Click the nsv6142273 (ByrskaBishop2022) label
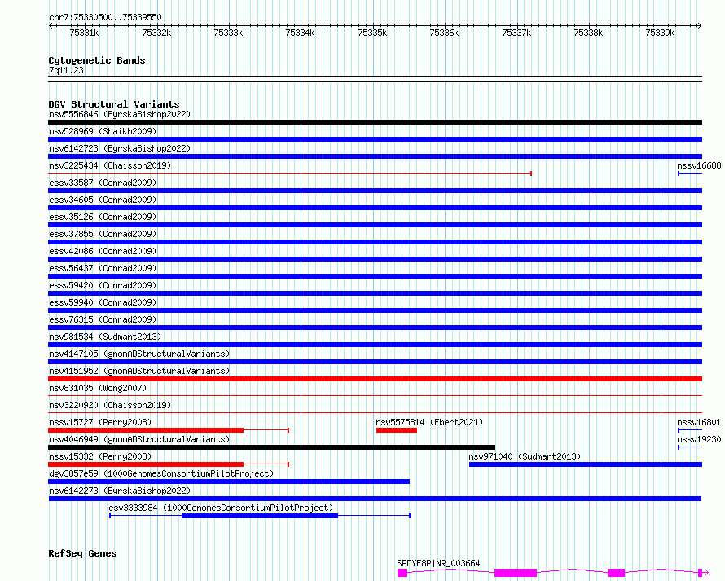725x581 pixels. tap(120, 491)
